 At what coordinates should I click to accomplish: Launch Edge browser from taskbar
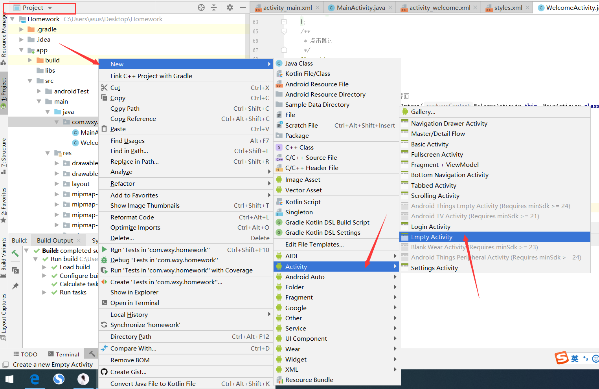click(x=35, y=379)
